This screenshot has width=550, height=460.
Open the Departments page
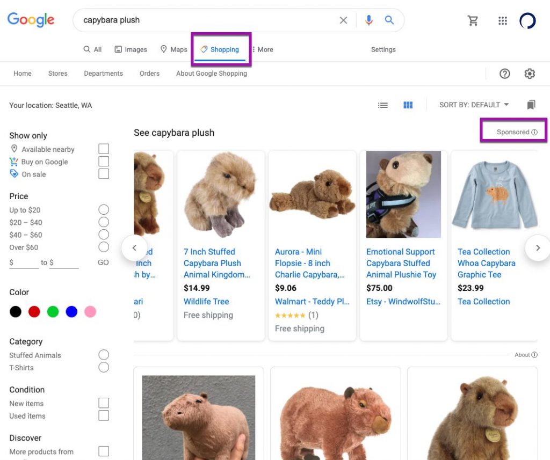coord(104,74)
